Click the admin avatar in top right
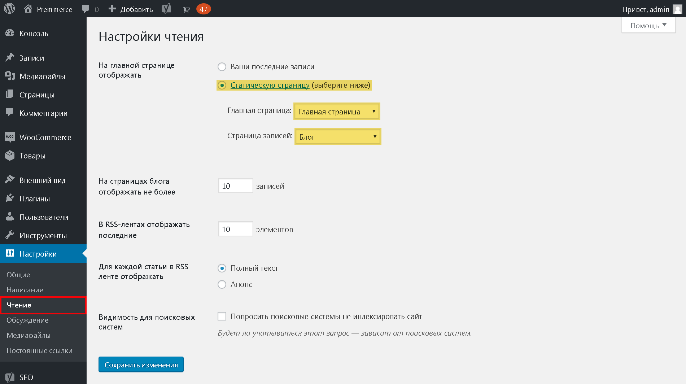Image resolution: width=686 pixels, height=384 pixels. pos(677,9)
